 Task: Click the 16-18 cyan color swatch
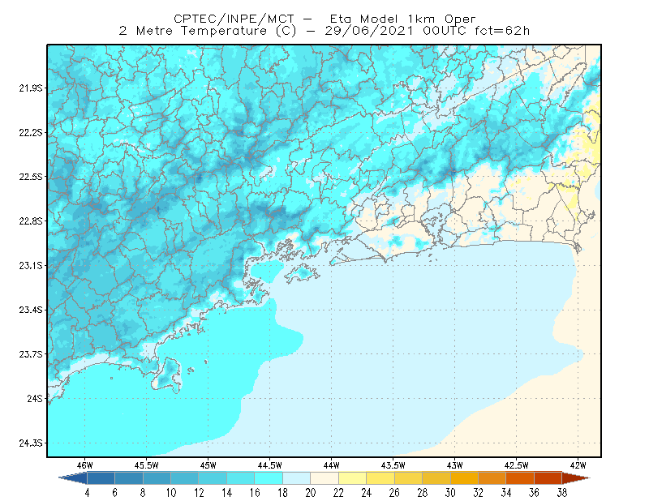click(269, 478)
